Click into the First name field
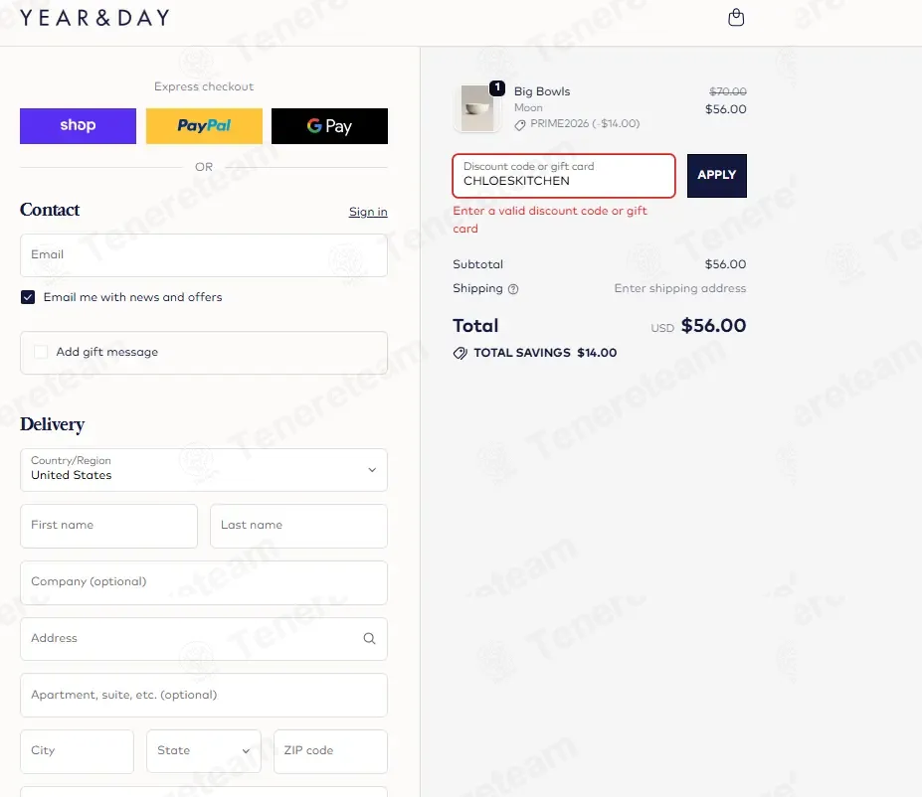 (108, 526)
